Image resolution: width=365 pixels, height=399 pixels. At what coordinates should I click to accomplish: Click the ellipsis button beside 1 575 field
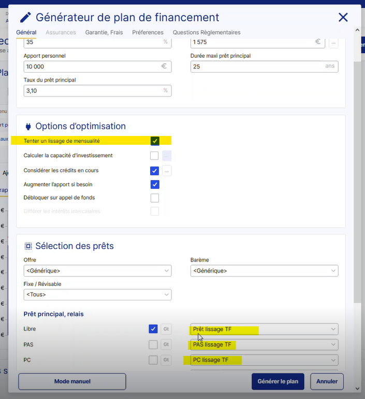[333, 42]
